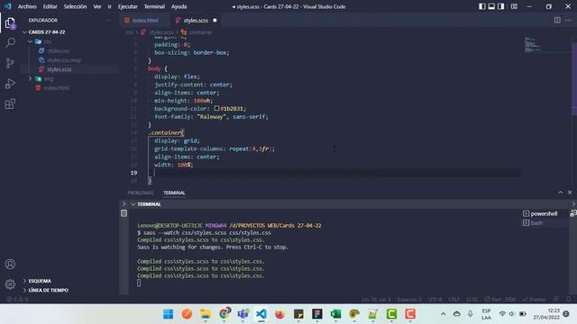Open the Search view in the activity bar

(x=10, y=43)
